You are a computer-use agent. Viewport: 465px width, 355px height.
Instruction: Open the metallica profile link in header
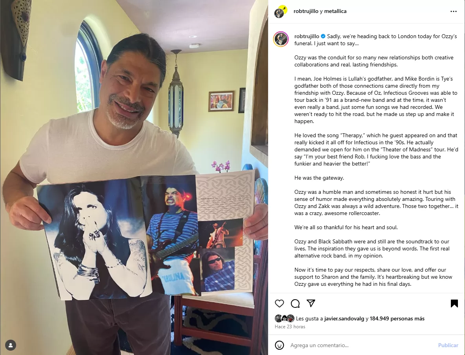pos(335,11)
